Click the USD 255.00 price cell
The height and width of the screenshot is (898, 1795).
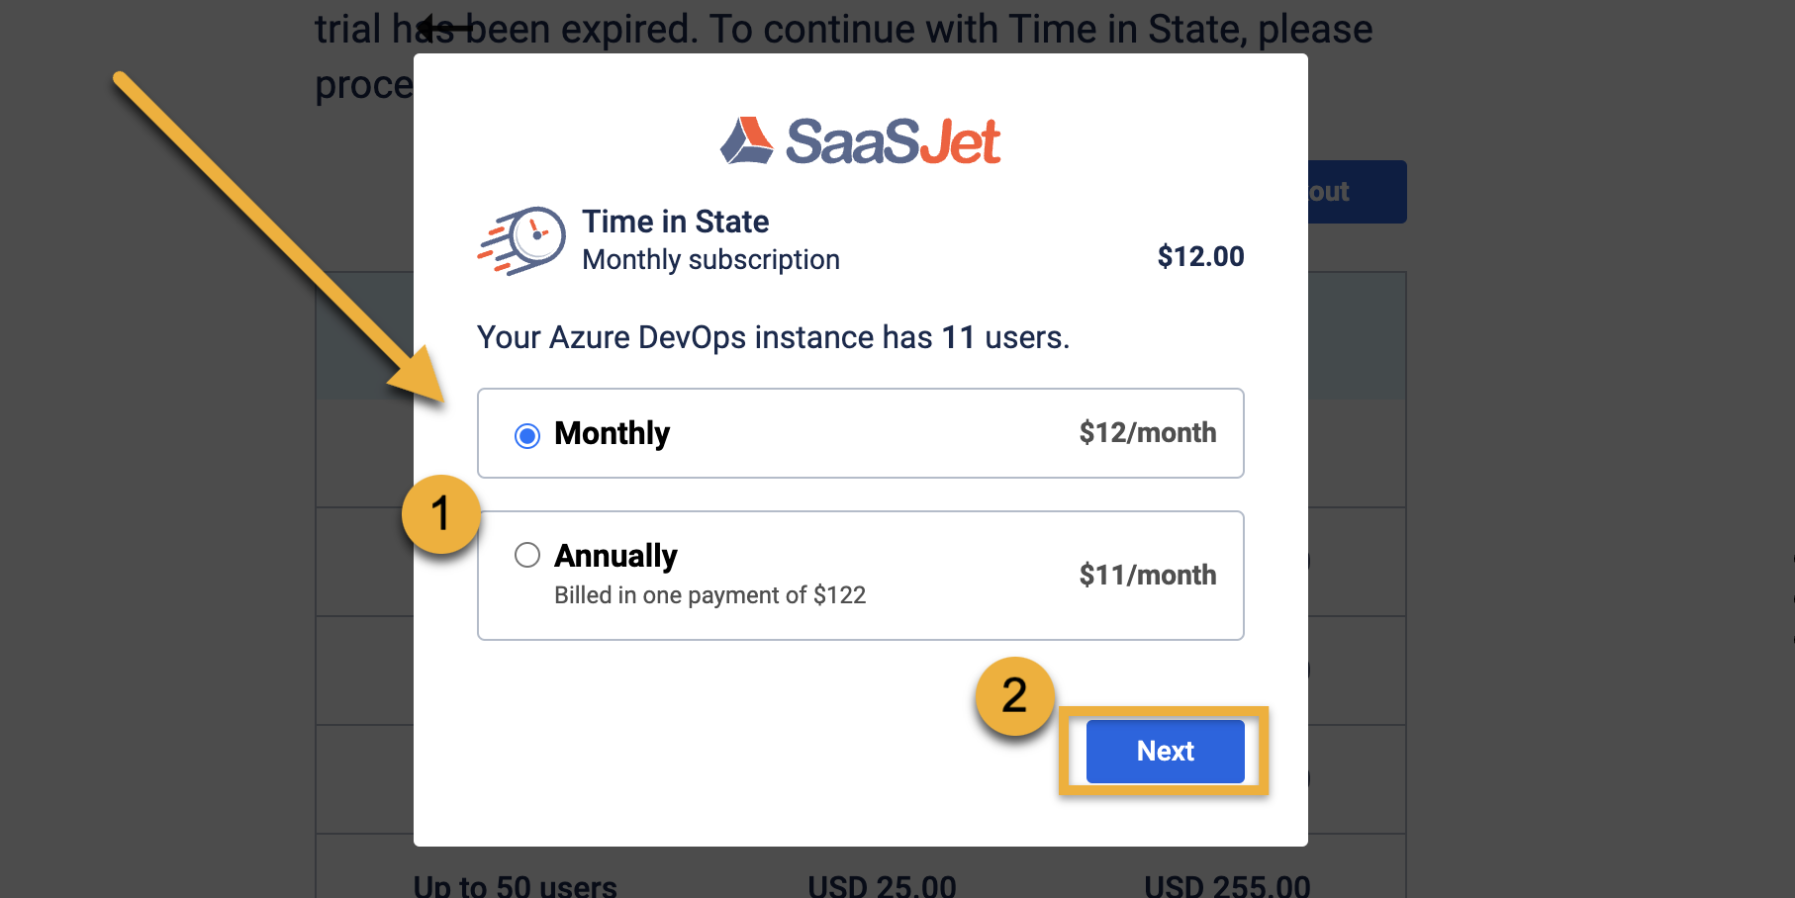1227,885
